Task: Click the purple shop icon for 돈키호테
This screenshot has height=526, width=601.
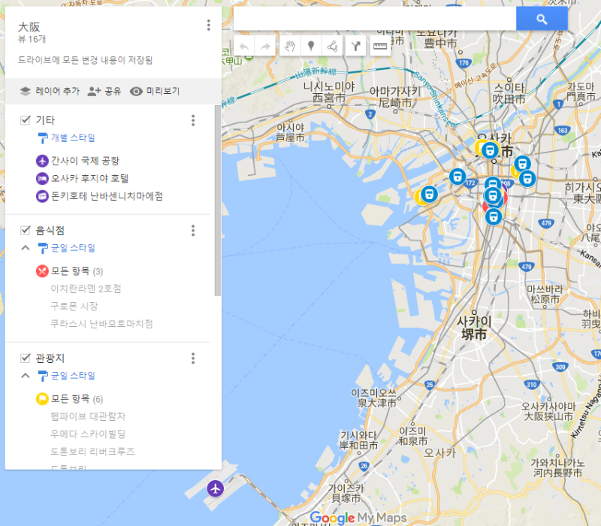Action: coord(42,196)
